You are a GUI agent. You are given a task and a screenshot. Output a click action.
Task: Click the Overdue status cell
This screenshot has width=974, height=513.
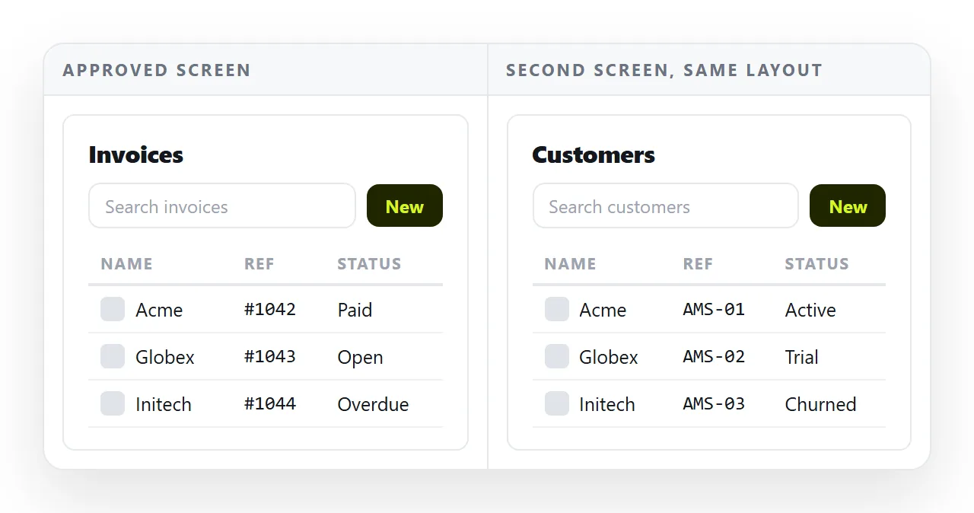click(373, 404)
